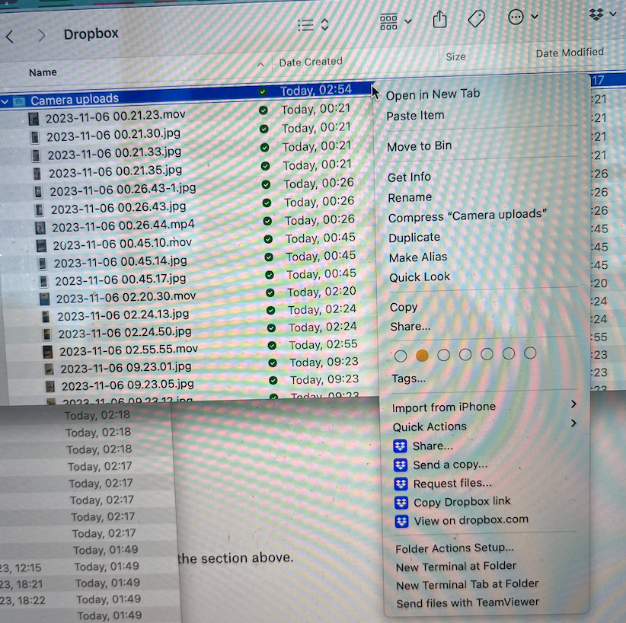Pick the orange tag color circle
626x623 pixels.
(422, 356)
